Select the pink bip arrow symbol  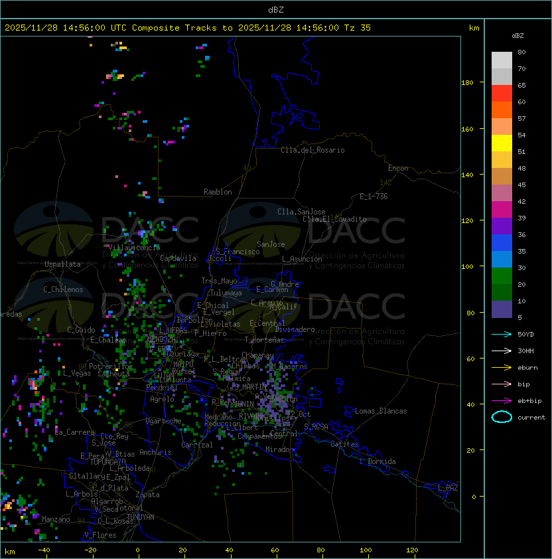tap(502, 384)
